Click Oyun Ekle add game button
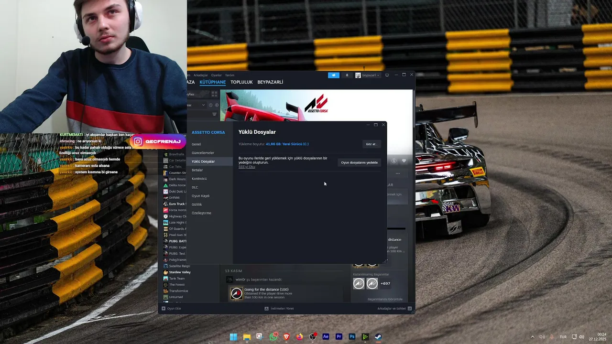 [171, 309]
